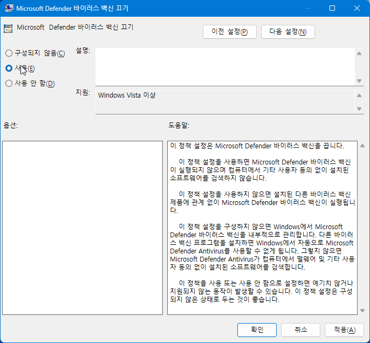Apply changes with 적용(A)

(x=344, y=330)
